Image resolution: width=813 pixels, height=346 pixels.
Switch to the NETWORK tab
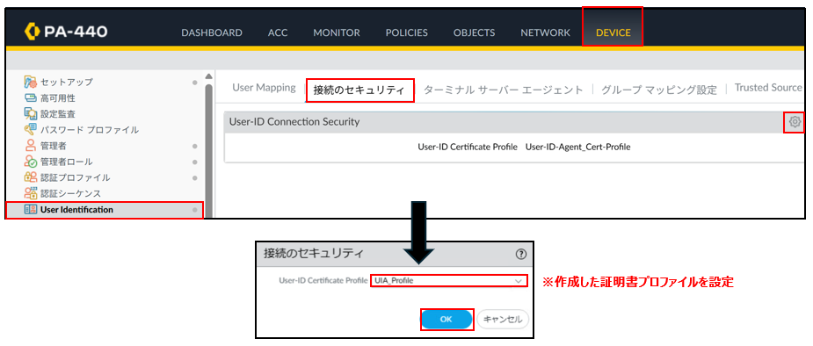click(x=546, y=32)
